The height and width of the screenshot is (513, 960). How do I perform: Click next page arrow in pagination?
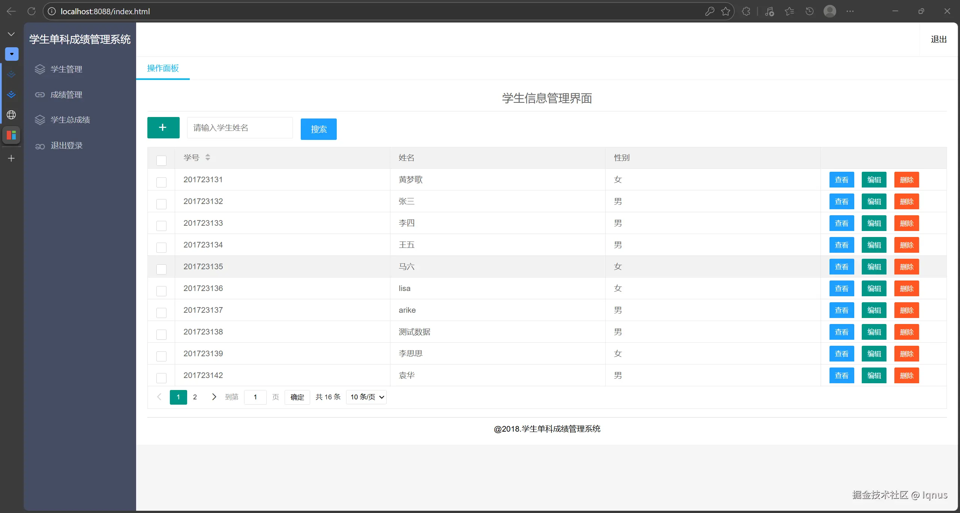pos(214,397)
